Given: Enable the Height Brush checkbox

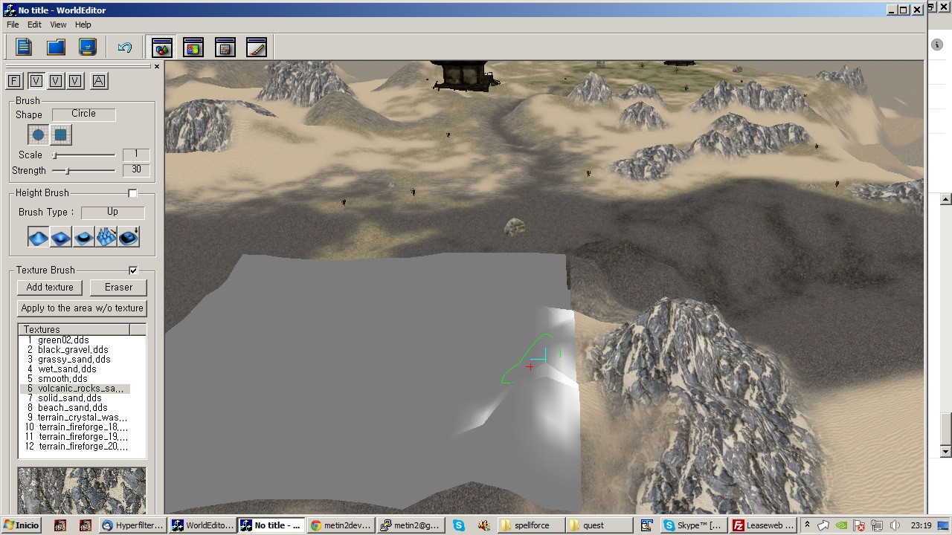Looking at the screenshot, I should pos(132,193).
